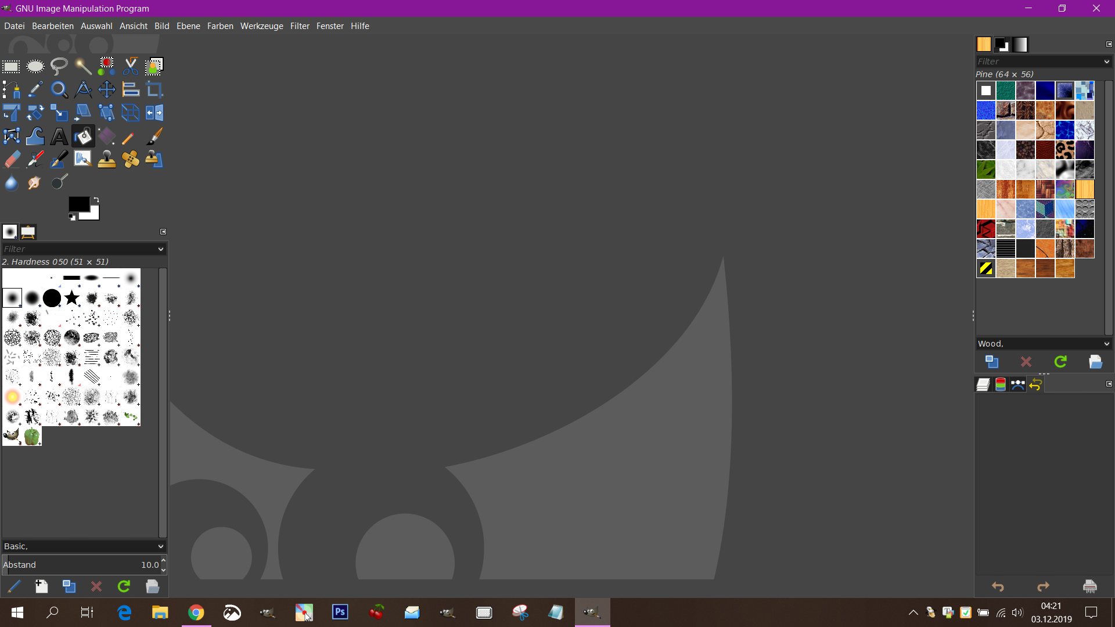Open the brush tag dropdown showing Basic
The image size is (1115, 627).
coord(161,546)
